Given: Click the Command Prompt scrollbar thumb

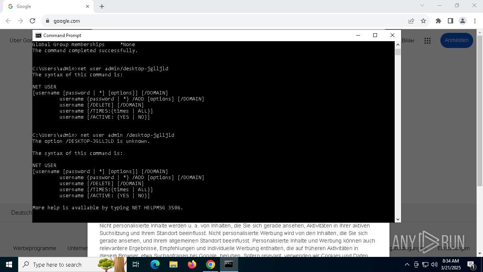Looking at the screenshot, I should pos(398,52).
